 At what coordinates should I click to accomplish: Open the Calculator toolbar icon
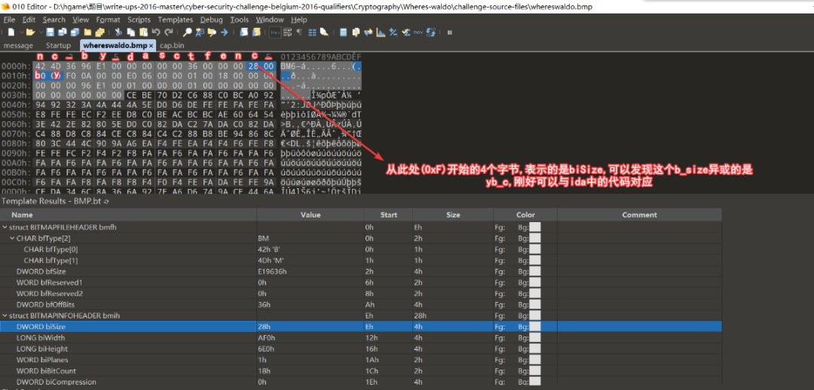pos(343,32)
